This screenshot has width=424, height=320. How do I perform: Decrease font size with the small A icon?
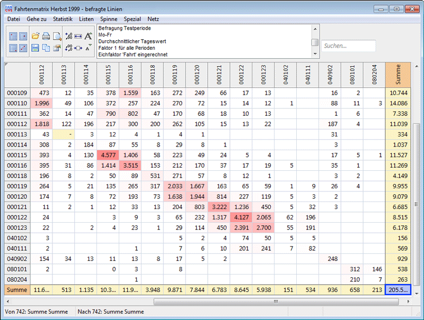pos(88,48)
